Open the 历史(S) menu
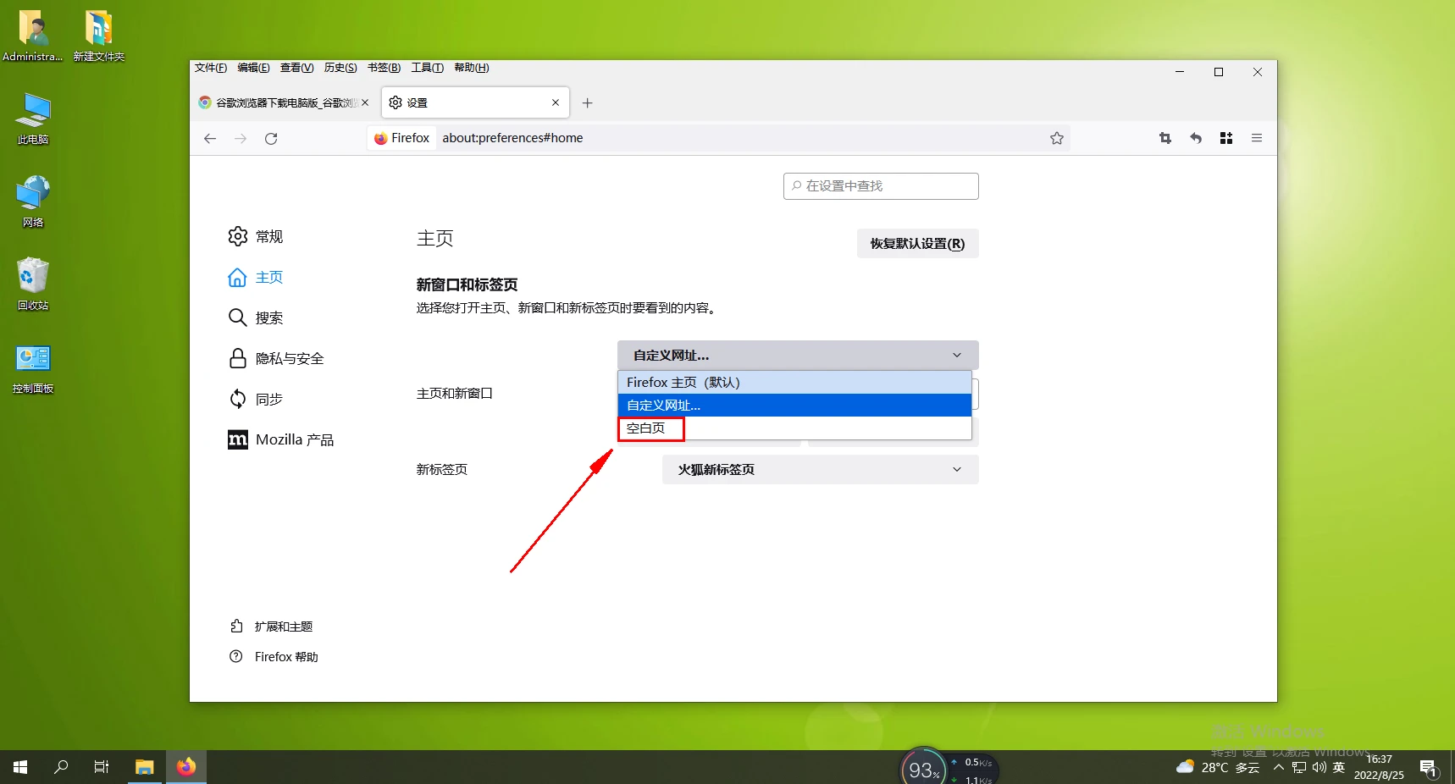 tap(340, 68)
